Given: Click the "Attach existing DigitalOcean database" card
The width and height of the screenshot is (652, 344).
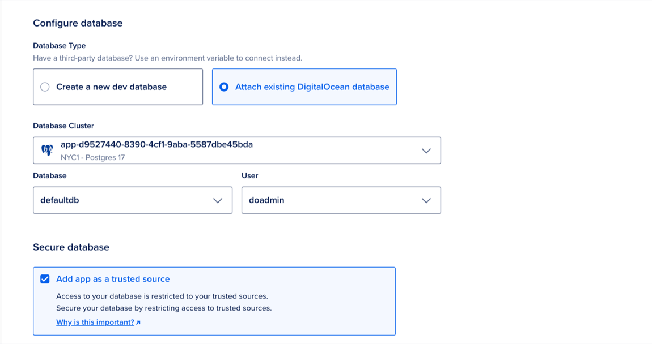Looking at the screenshot, I should tap(304, 87).
